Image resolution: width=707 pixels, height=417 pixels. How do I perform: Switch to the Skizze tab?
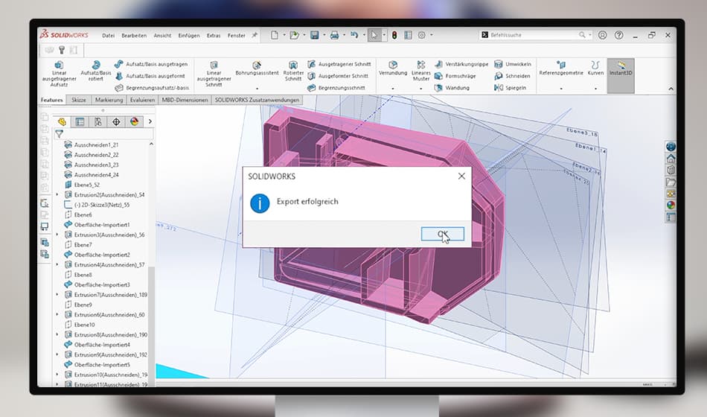[x=78, y=100]
